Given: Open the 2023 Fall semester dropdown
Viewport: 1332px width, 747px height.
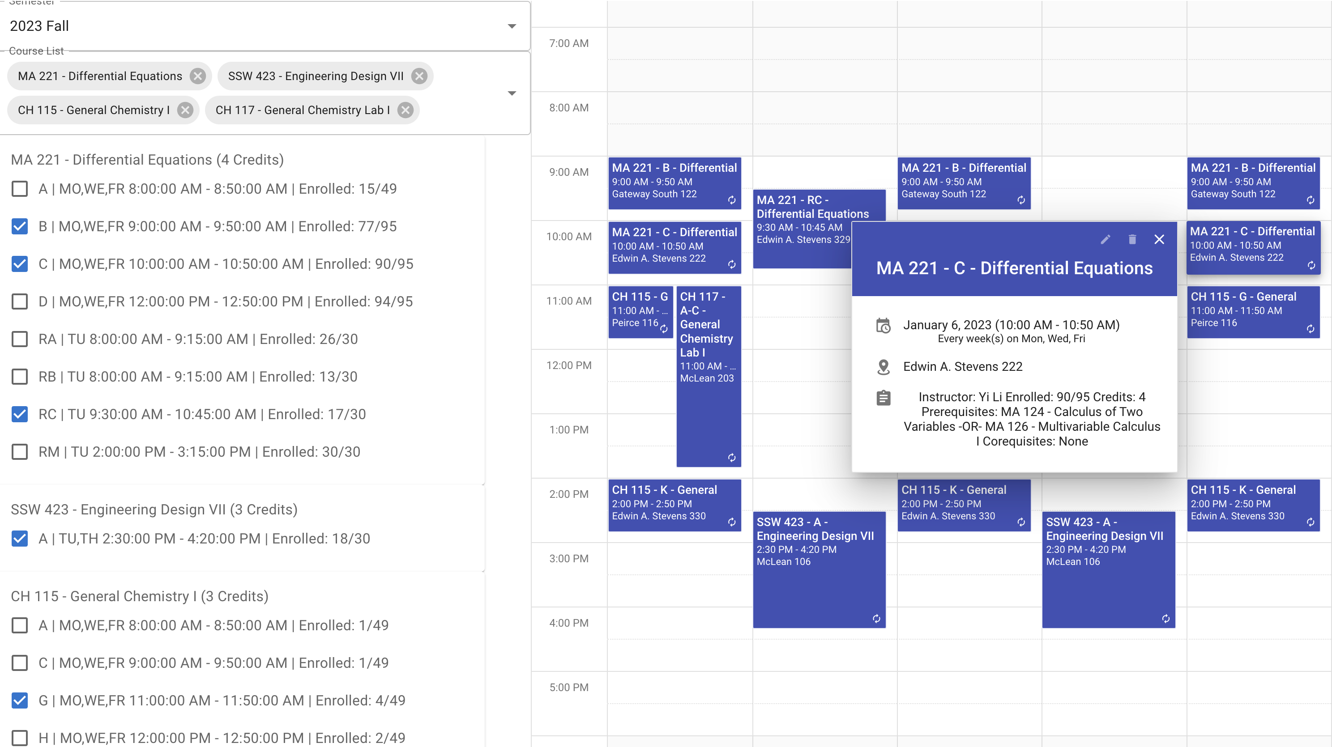Looking at the screenshot, I should coord(512,26).
